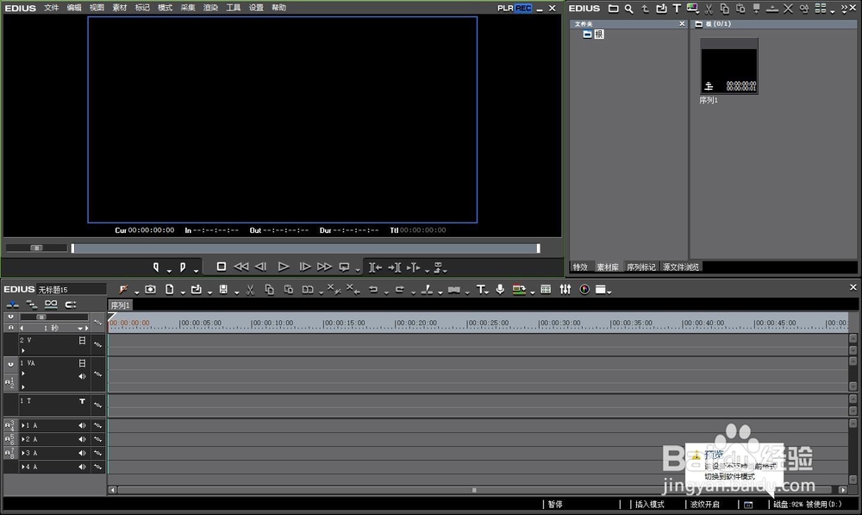Switch to the 特效 tab
862x515 pixels.
pyautogui.click(x=580, y=267)
